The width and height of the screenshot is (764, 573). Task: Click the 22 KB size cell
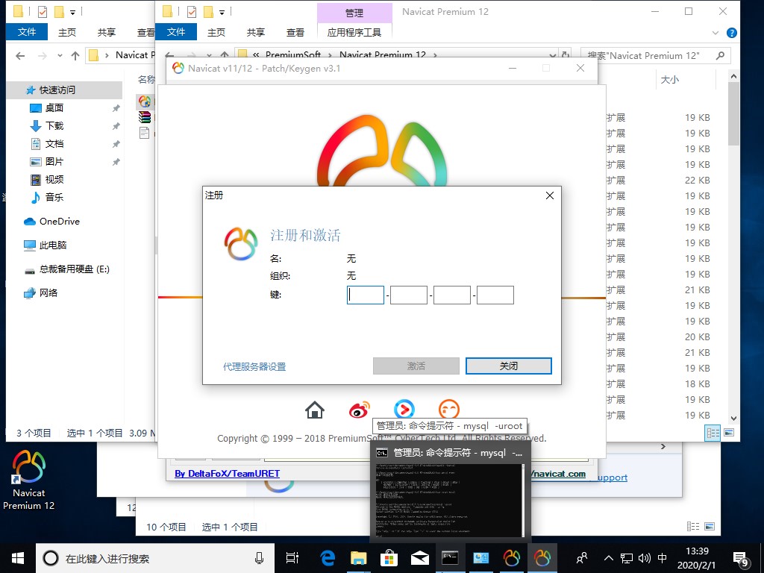698,181
